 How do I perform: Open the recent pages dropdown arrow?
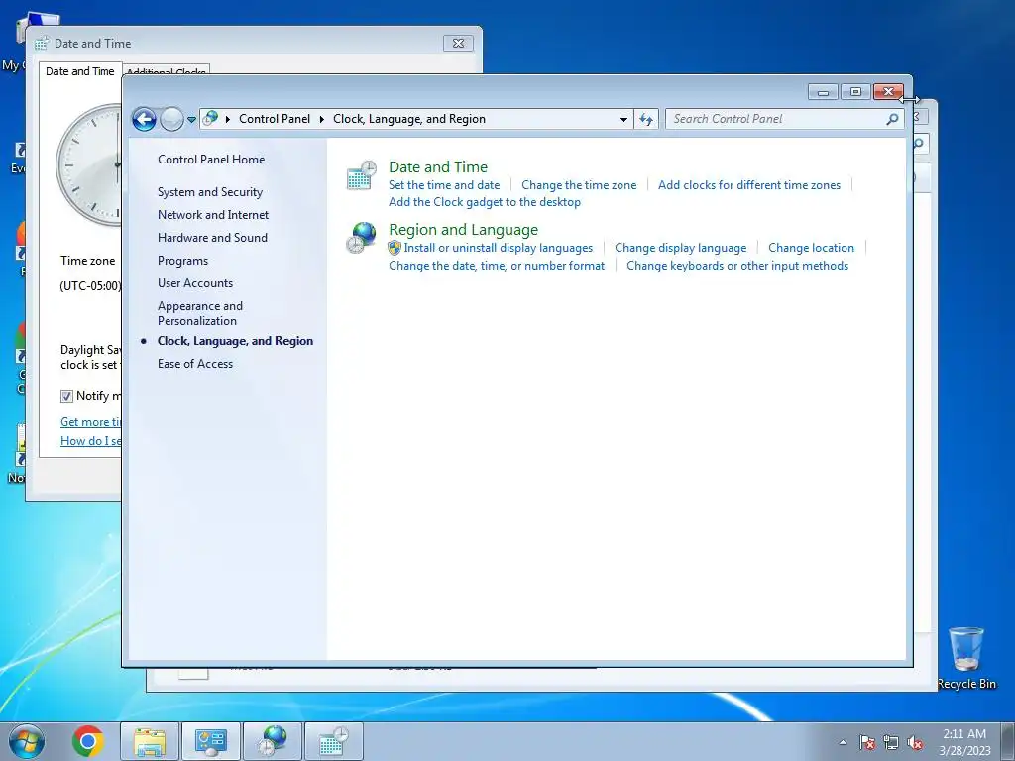click(191, 119)
